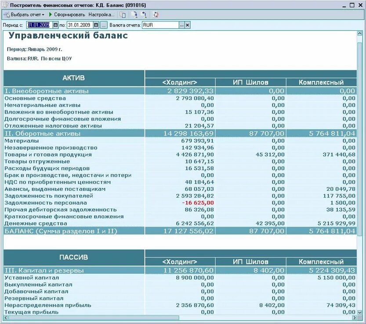Click Сформировать to generate the report
The image size is (366, 324).
point(67,15)
